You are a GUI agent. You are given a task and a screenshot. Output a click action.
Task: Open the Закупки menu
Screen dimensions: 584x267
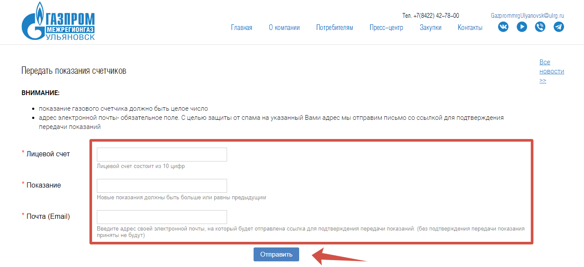pos(431,27)
